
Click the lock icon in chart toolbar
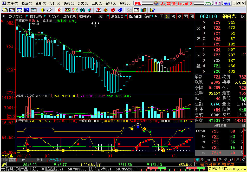(x=145, y=16)
